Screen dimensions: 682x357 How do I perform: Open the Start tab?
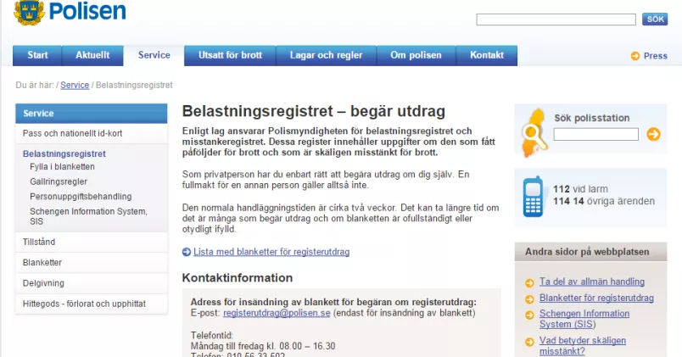[x=37, y=56]
